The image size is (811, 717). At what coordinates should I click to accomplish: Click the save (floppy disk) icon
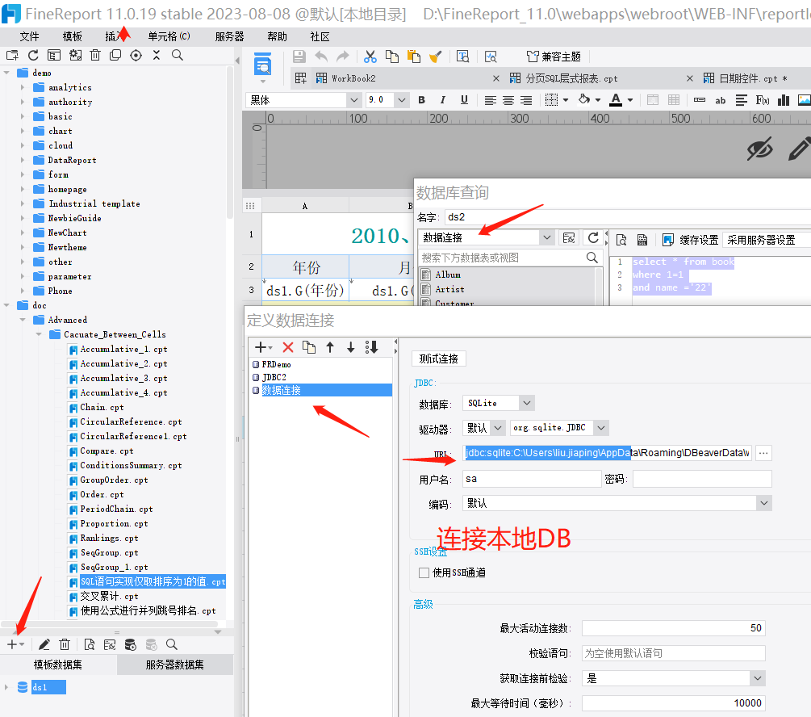point(299,57)
